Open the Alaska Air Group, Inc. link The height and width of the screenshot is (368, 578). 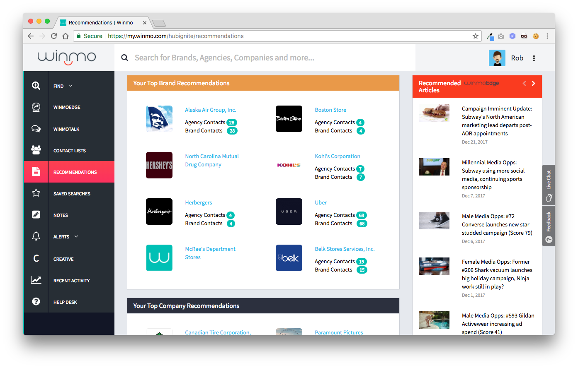pos(211,110)
